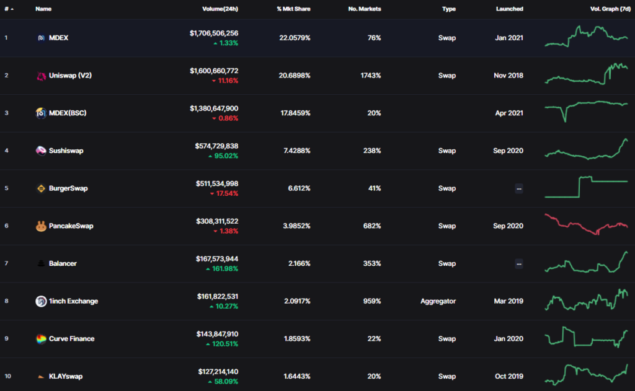Image resolution: width=635 pixels, height=391 pixels.
Task: Click Sushiswap 95.02% volume change
Action: (223, 156)
